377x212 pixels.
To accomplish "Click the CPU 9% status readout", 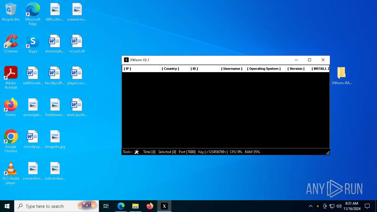I will [x=236, y=152].
